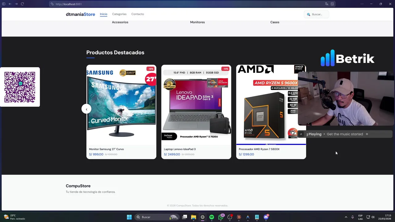Open the network status tray icon
The width and height of the screenshot is (395, 222).
point(368,217)
